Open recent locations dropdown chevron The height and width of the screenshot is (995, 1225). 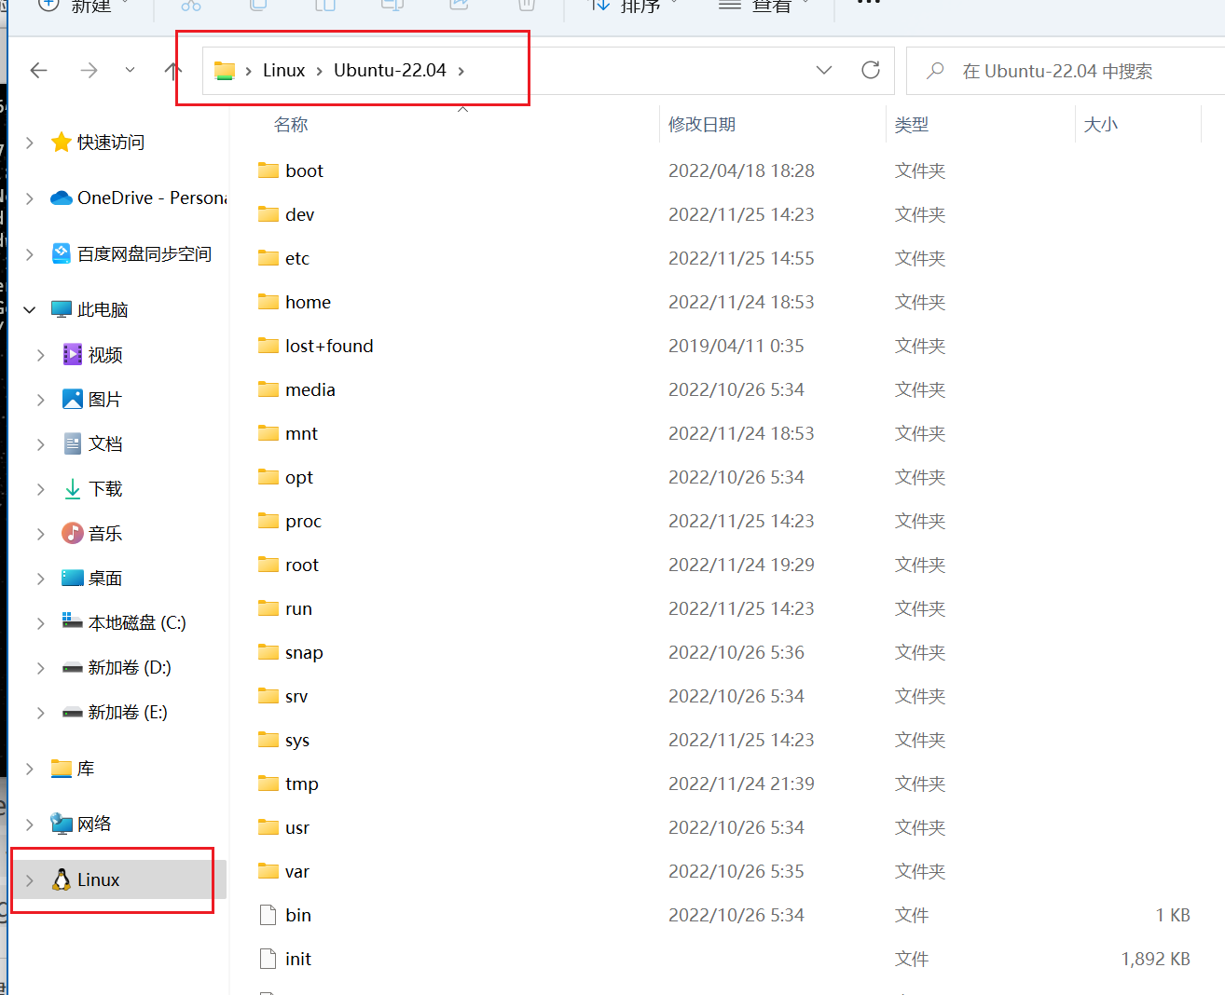point(130,70)
